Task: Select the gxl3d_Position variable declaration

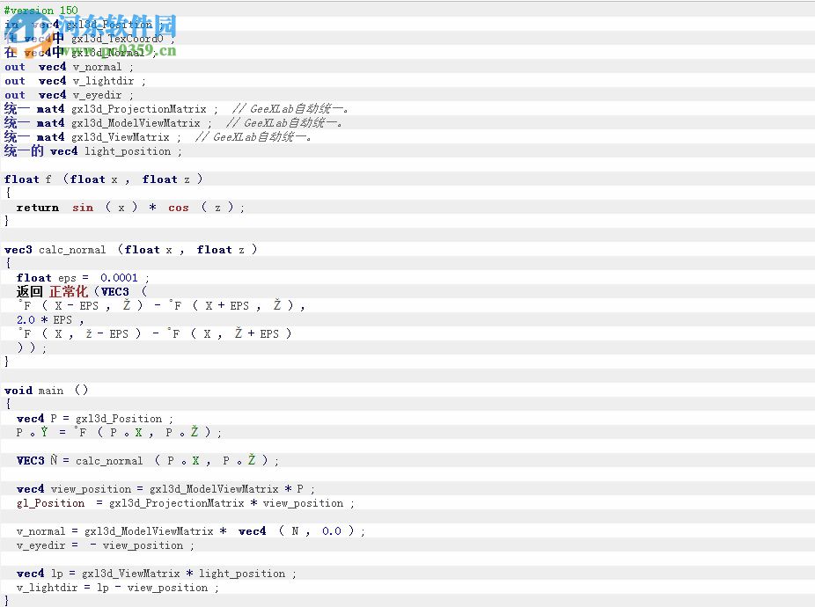Action: click(110, 24)
